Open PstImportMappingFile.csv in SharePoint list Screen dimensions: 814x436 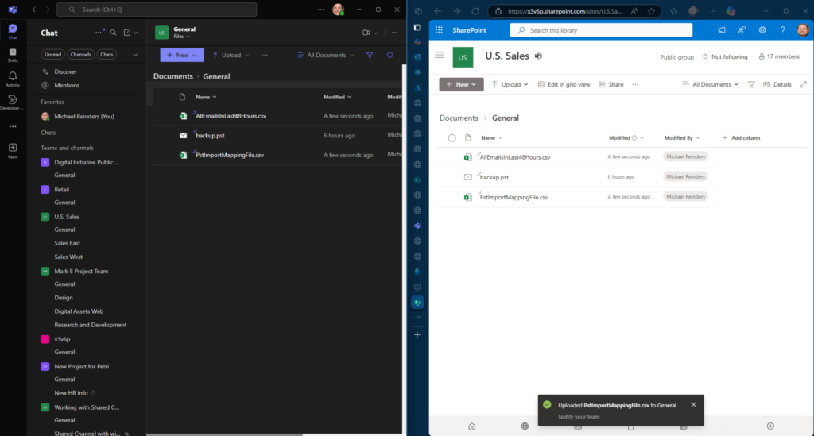[514, 197]
